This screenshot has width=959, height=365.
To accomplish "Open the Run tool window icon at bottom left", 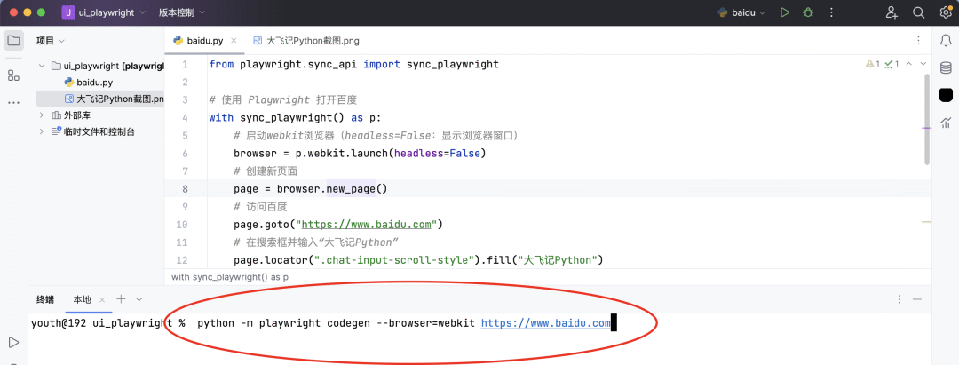I will click(12, 342).
